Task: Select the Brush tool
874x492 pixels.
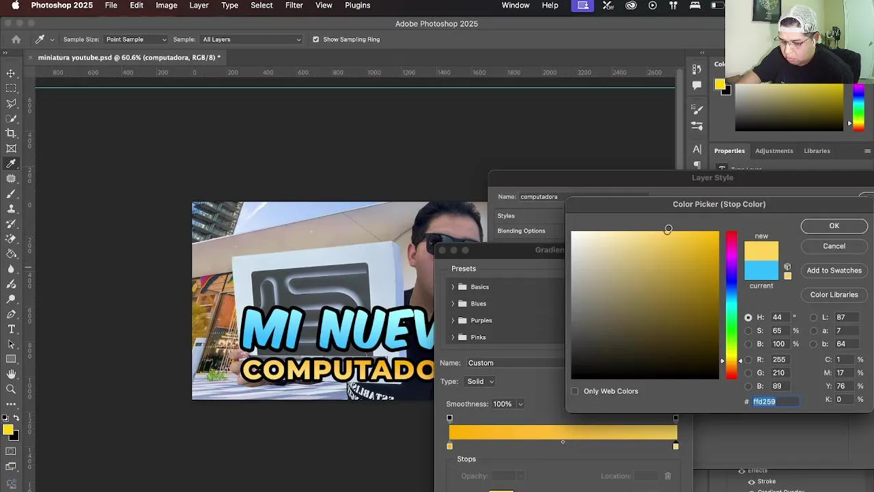Action: pyautogui.click(x=11, y=193)
